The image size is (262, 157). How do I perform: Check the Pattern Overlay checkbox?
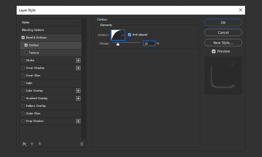[23, 106]
